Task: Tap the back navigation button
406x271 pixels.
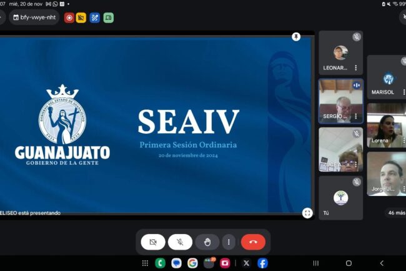Action: [382, 264]
